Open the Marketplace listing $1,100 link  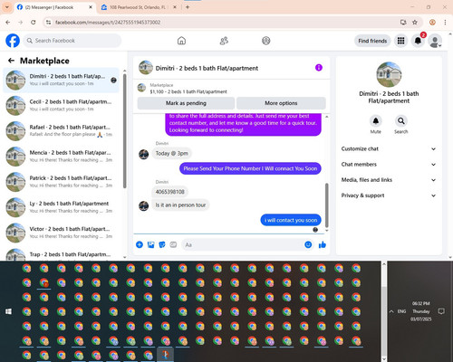(x=188, y=91)
